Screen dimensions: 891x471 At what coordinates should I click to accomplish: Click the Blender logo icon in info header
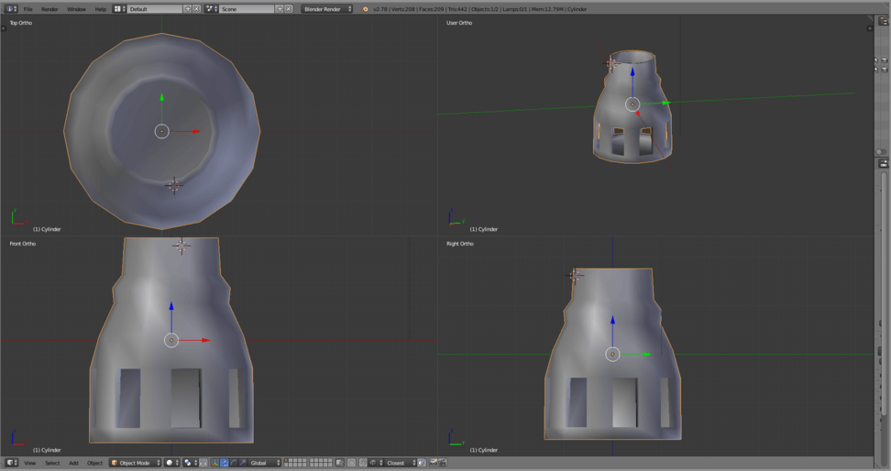366,9
